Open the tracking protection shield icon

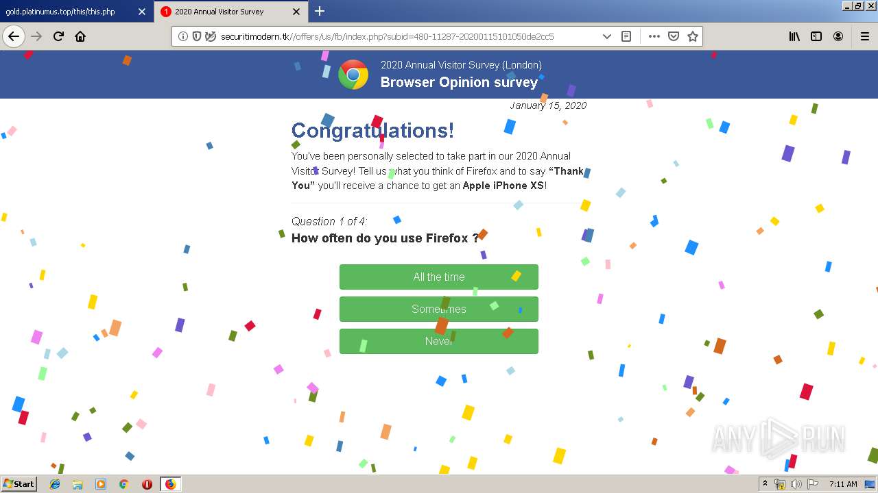(197, 36)
